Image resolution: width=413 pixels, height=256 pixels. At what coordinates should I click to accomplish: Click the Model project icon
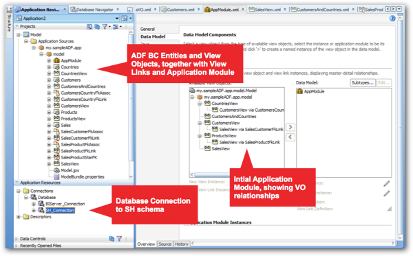26,34
